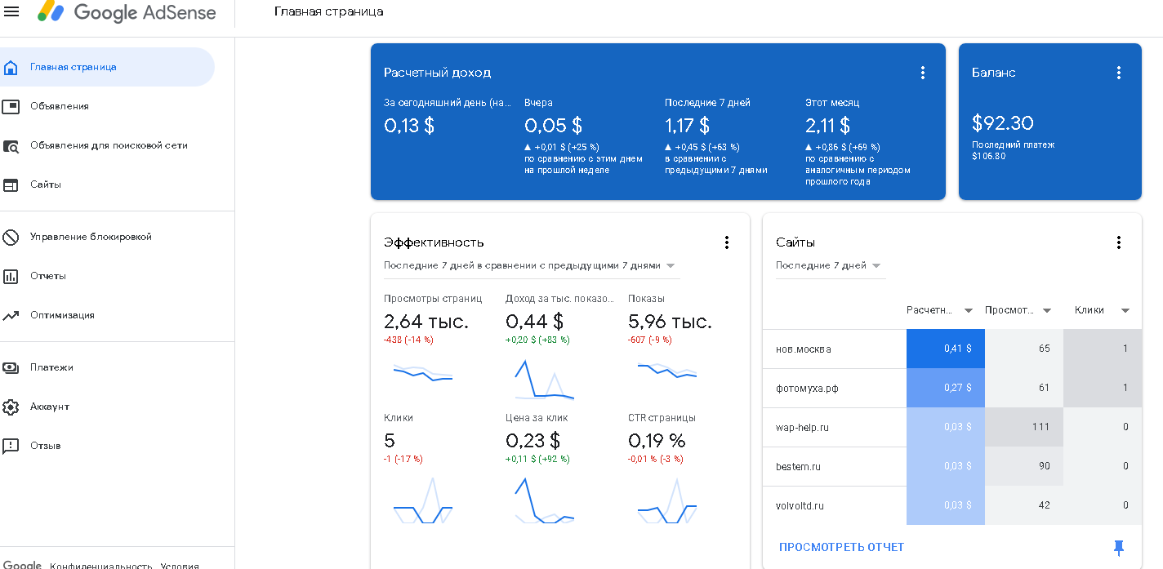
Task: Click the Аккаунт gear icon
Action: click(11, 407)
